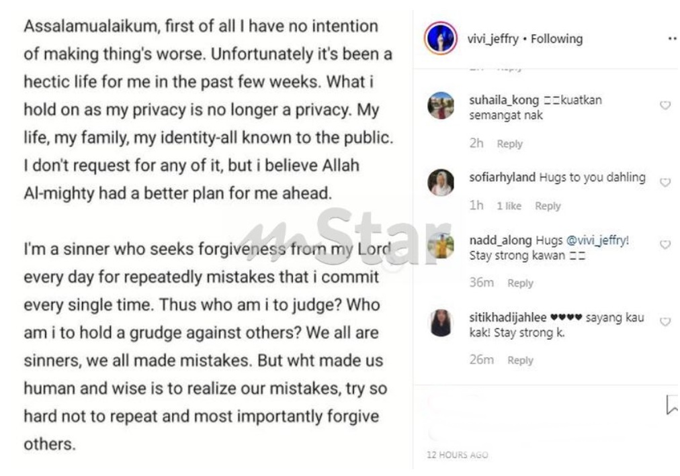Open the @vivi_jeffry mention link
This screenshot has height=476, width=680.
[x=597, y=240]
